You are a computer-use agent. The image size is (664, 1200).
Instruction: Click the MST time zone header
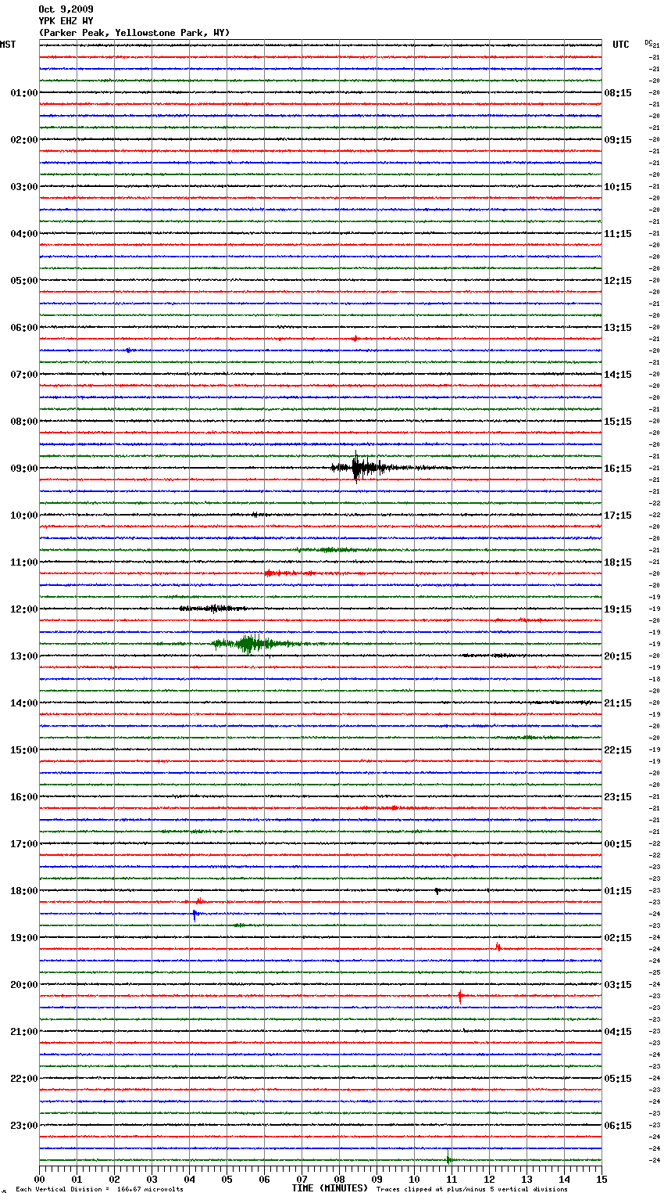8,45
